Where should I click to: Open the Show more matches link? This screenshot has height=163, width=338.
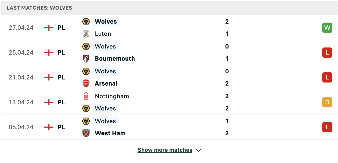(x=165, y=150)
